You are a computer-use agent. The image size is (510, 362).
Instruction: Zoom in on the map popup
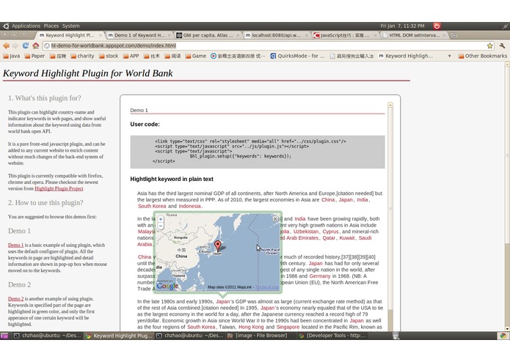161,219
